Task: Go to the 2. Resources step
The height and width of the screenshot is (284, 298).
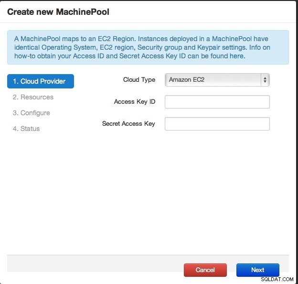Action: 33,97
